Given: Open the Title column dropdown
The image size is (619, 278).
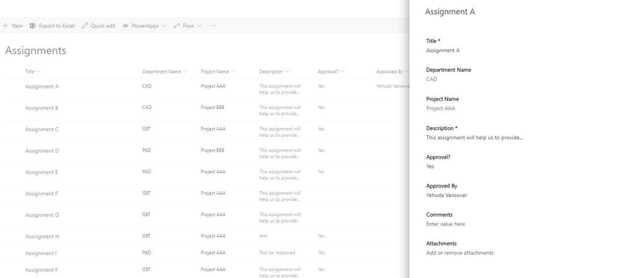Looking at the screenshot, I should (38, 72).
